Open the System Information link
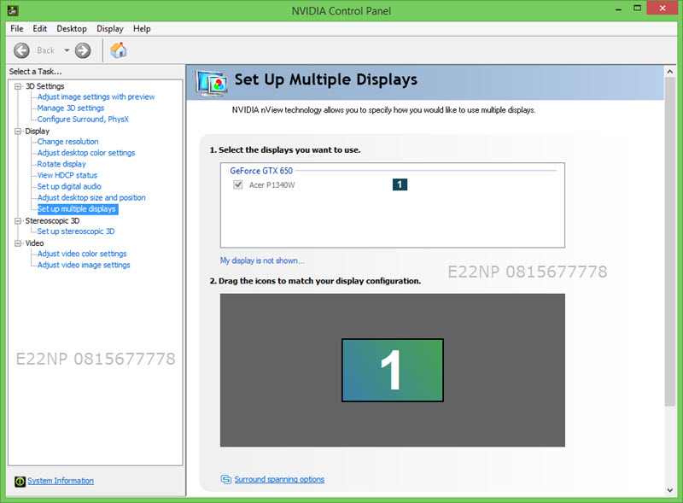 tap(61, 481)
